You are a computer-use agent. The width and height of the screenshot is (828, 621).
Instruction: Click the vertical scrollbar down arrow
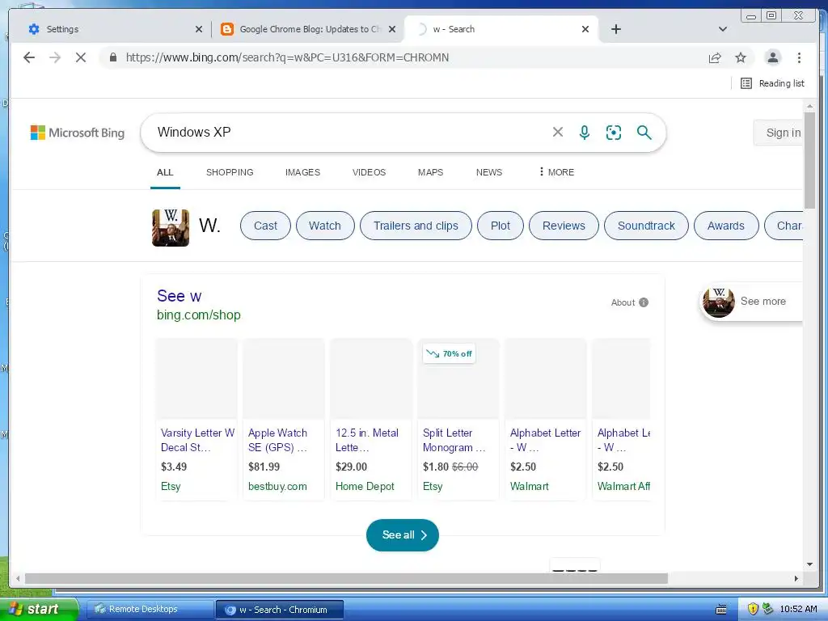(x=809, y=564)
